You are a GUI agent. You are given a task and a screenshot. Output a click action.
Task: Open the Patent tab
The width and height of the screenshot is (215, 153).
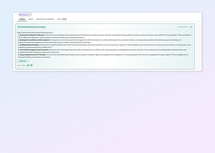[31, 19]
